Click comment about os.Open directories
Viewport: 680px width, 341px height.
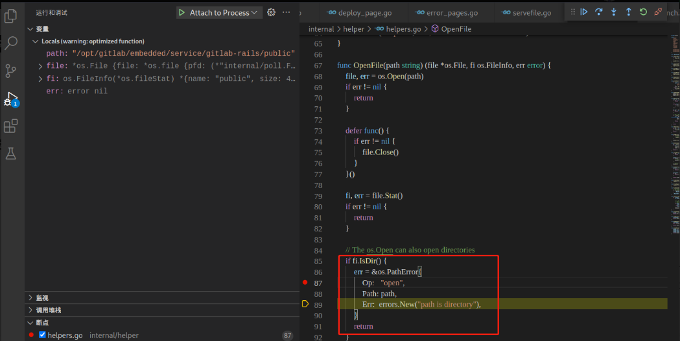click(x=410, y=250)
